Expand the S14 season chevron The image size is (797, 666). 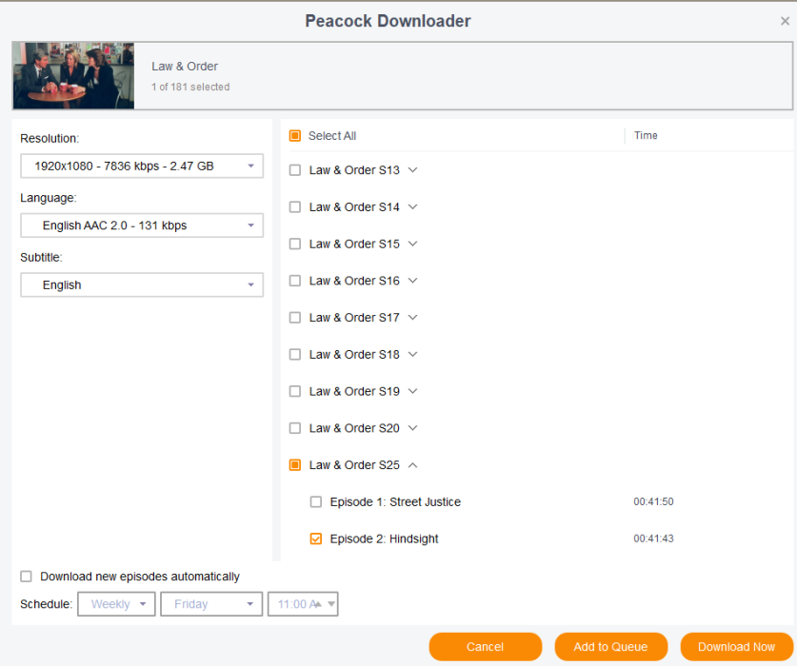[412, 207]
